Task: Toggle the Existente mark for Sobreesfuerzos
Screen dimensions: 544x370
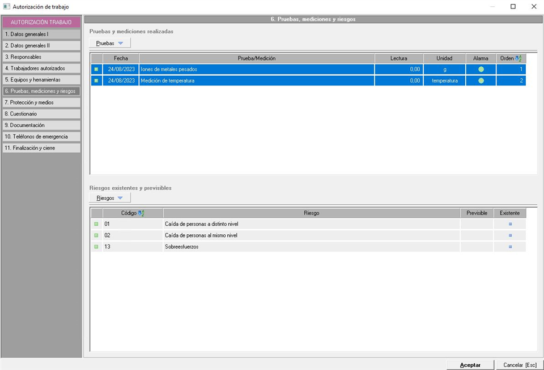Action: pos(510,247)
